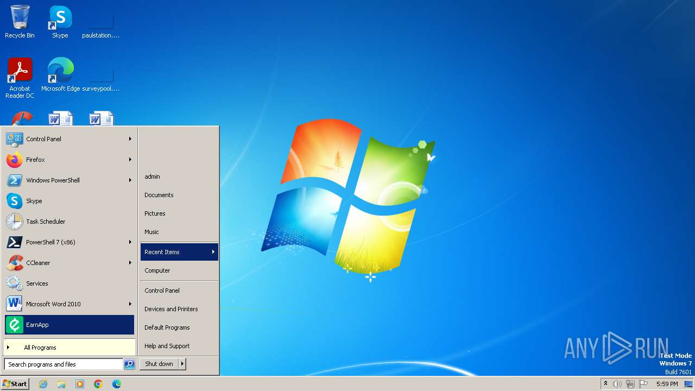Open Music from Start menu

click(x=179, y=232)
